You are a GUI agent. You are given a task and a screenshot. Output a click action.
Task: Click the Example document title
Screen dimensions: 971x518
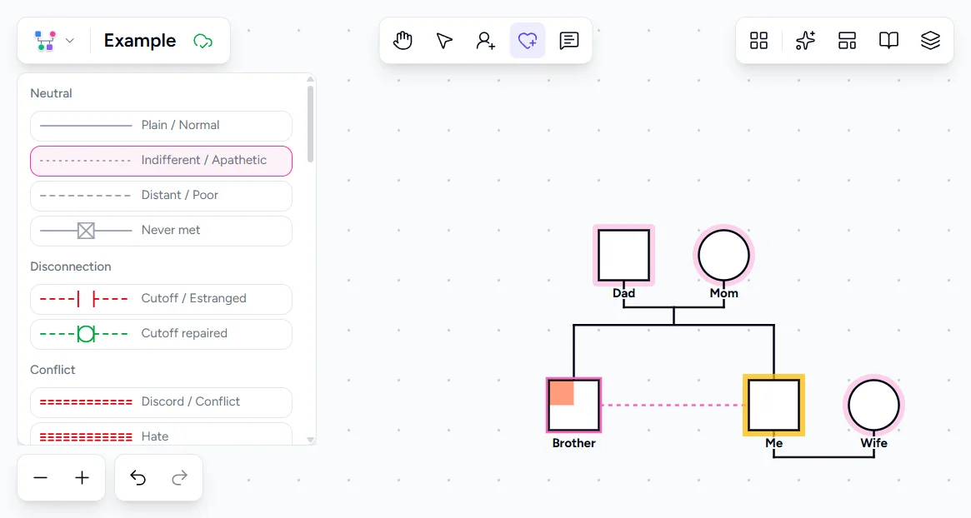point(140,41)
